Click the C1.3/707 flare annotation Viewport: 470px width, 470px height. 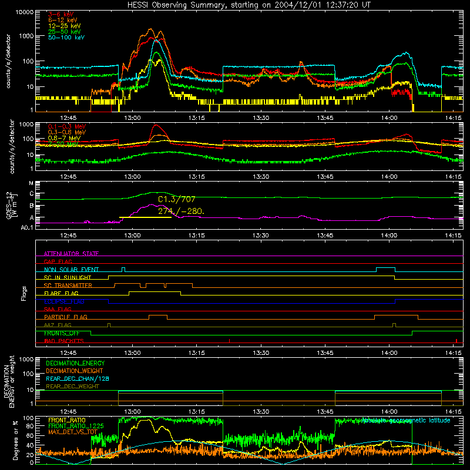point(177,199)
